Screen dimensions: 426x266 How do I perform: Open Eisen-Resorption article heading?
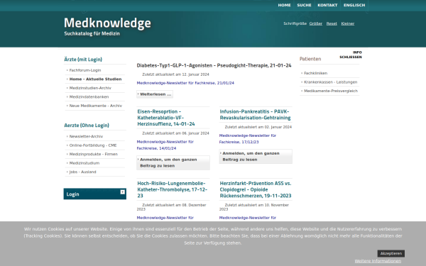[x=166, y=118]
